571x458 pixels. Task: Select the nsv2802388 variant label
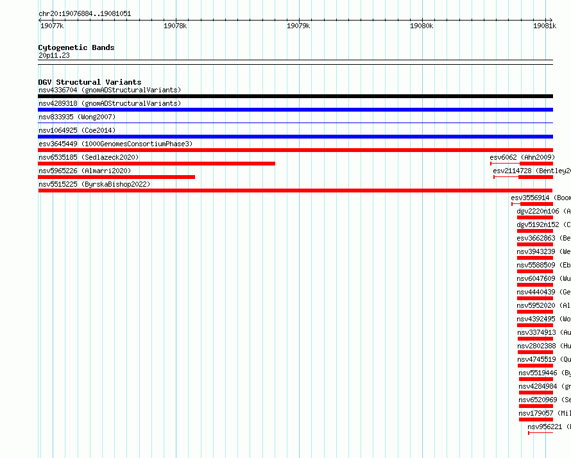point(544,346)
